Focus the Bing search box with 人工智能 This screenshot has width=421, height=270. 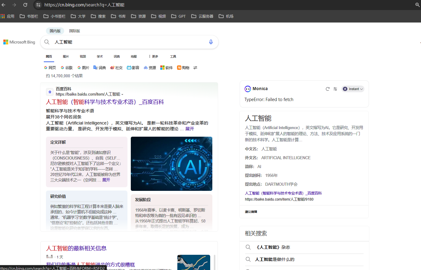click(129, 42)
